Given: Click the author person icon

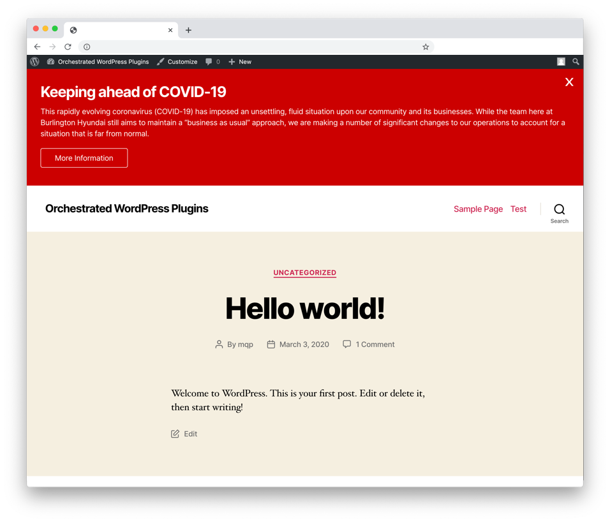Looking at the screenshot, I should 219,344.
